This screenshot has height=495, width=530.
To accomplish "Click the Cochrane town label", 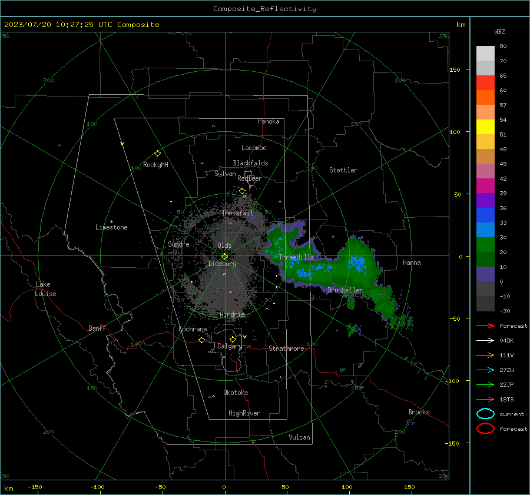I will pyautogui.click(x=193, y=329).
